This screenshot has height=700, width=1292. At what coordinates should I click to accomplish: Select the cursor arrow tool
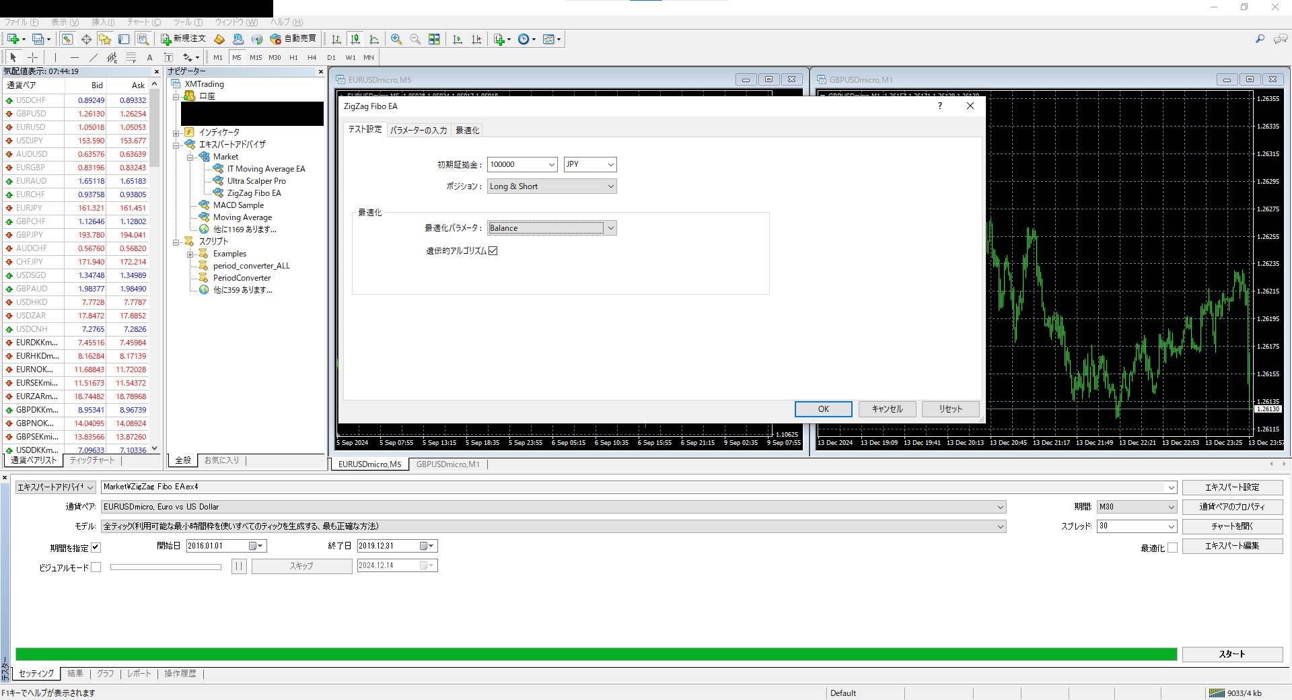click(13, 57)
